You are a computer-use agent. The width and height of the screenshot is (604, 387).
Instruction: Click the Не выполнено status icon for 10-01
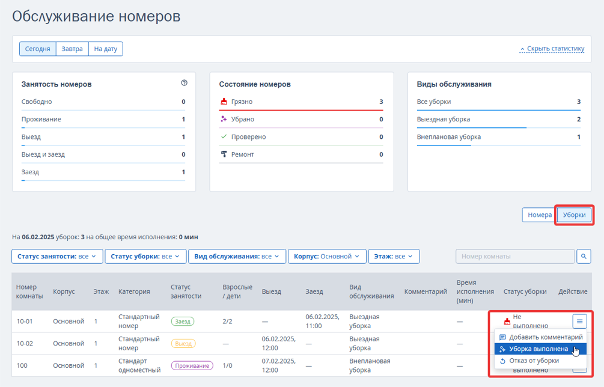click(507, 321)
